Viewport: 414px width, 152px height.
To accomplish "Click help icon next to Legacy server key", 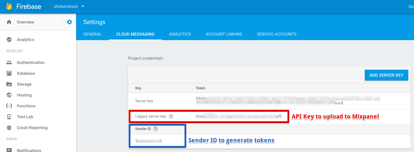I will click(171, 116).
